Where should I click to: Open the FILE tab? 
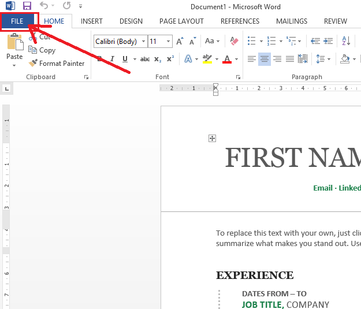17,21
